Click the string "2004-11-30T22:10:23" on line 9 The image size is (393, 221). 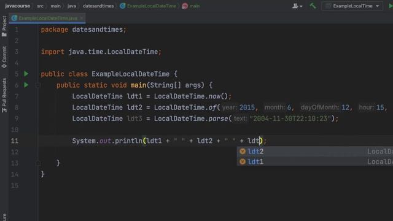(290, 118)
